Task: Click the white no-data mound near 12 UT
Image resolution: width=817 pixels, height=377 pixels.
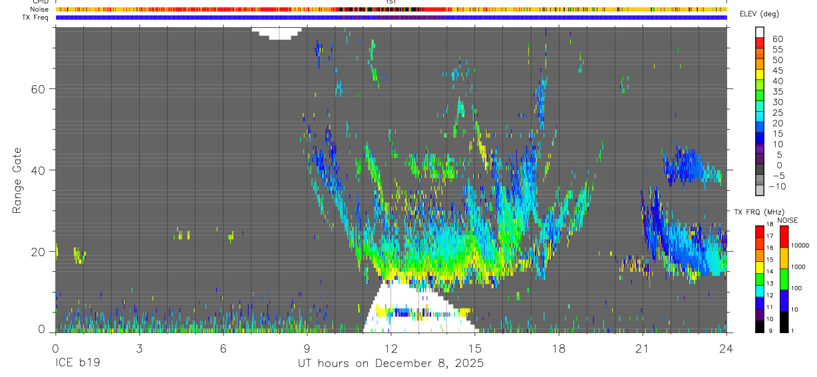Action: pos(418,307)
